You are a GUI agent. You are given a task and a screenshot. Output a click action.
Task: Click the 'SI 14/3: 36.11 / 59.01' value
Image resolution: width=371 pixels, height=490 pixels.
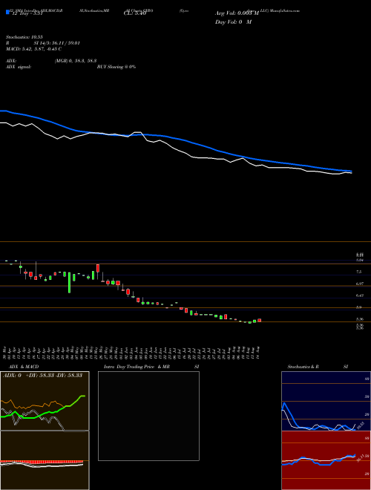point(56,43)
